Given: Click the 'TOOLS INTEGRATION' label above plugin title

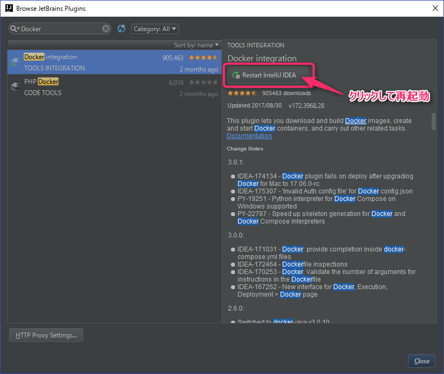Looking at the screenshot, I should (256, 45).
